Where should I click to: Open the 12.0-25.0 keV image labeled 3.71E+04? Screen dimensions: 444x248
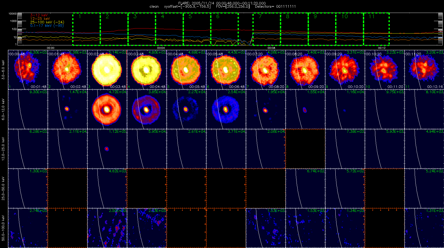226,149
